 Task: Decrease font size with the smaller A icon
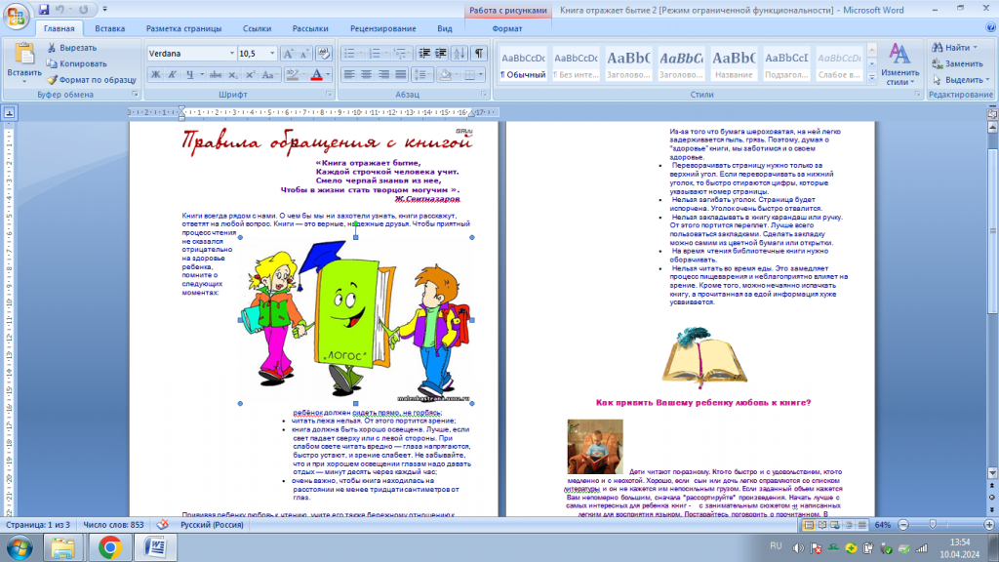(x=304, y=54)
